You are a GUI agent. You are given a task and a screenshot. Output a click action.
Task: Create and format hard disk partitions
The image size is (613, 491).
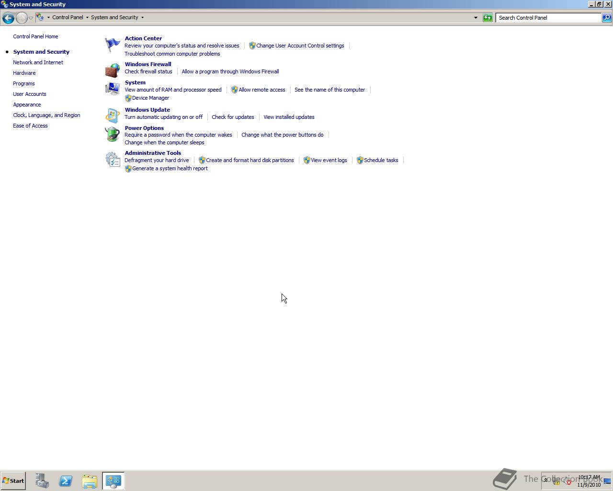coord(250,160)
